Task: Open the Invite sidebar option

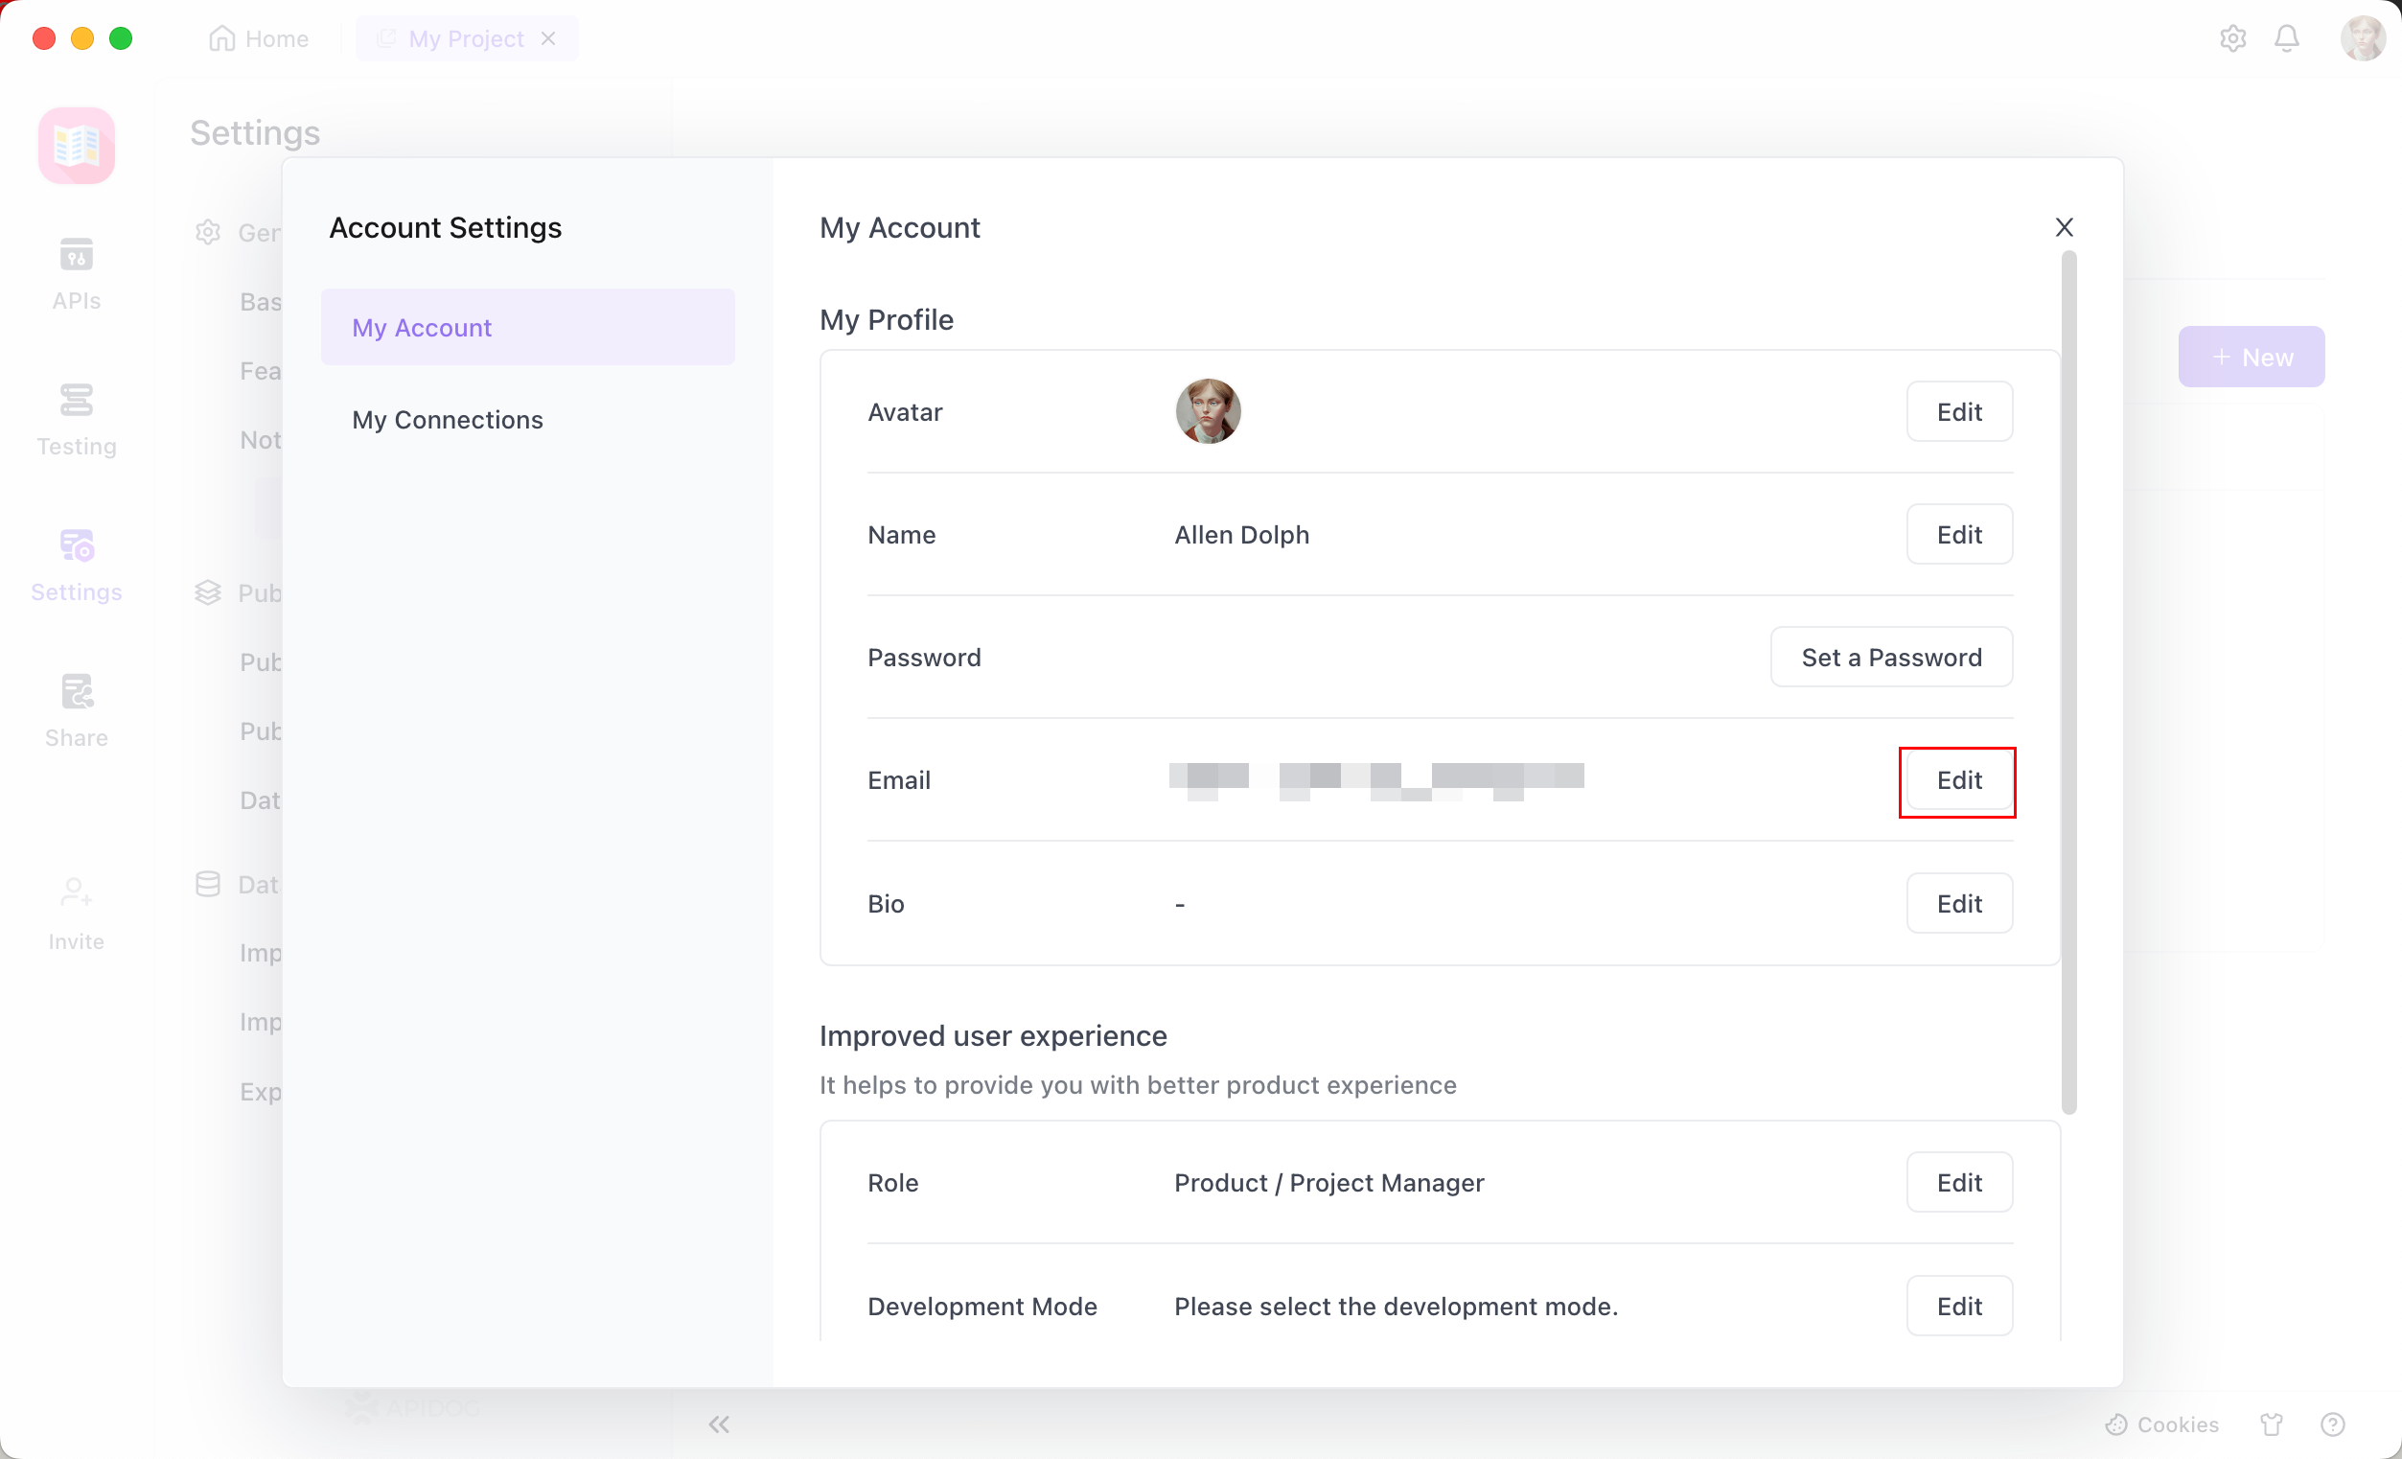Action: click(x=76, y=915)
